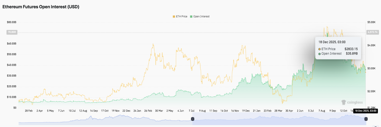This screenshot has height=127, width=381.
Task: Click the $80.00B left axis label
Action: (11, 22)
